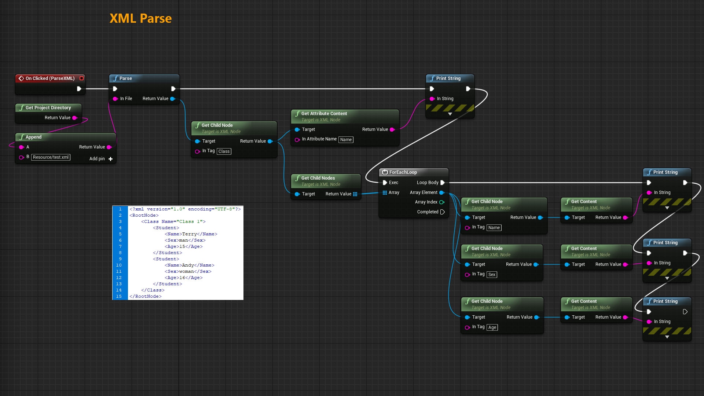
Task: Expand hidden pins on the top Print String node
Action: click(450, 114)
